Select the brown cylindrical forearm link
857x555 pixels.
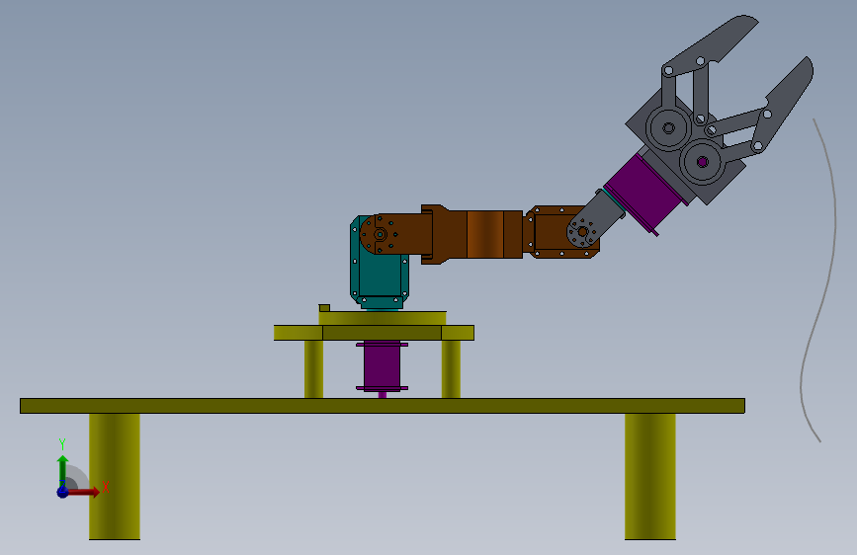point(484,234)
